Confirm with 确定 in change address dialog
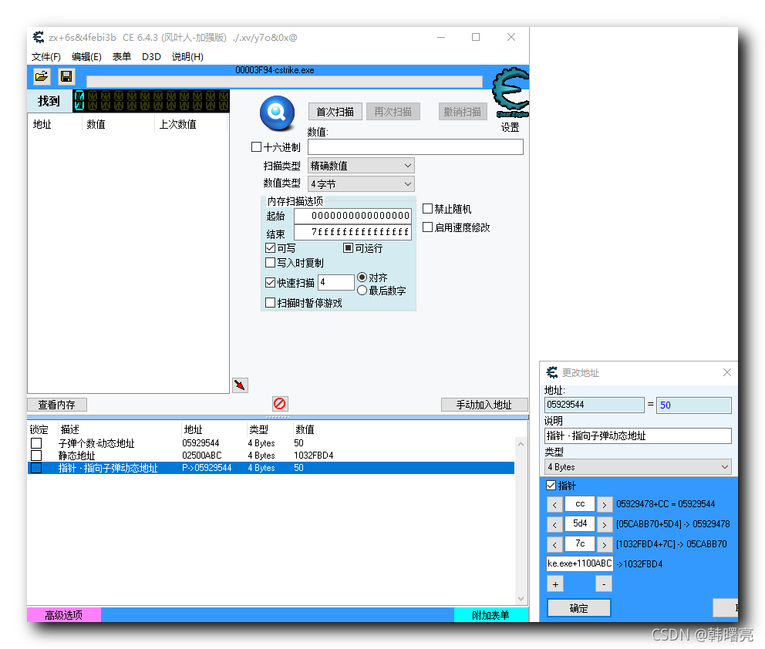This screenshot has width=765, height=649. click(x=579, y=608)
